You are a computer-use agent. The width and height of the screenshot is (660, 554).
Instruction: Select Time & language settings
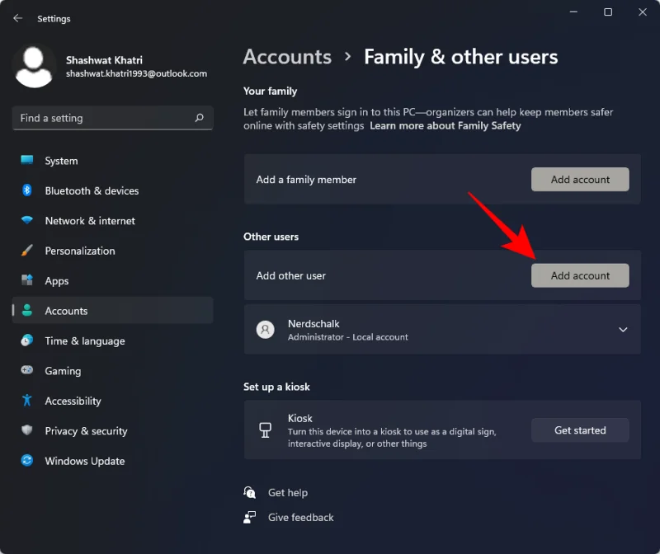[84, 340]
